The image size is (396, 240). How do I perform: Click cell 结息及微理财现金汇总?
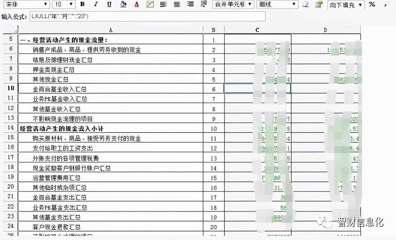[x=111, y=60]
